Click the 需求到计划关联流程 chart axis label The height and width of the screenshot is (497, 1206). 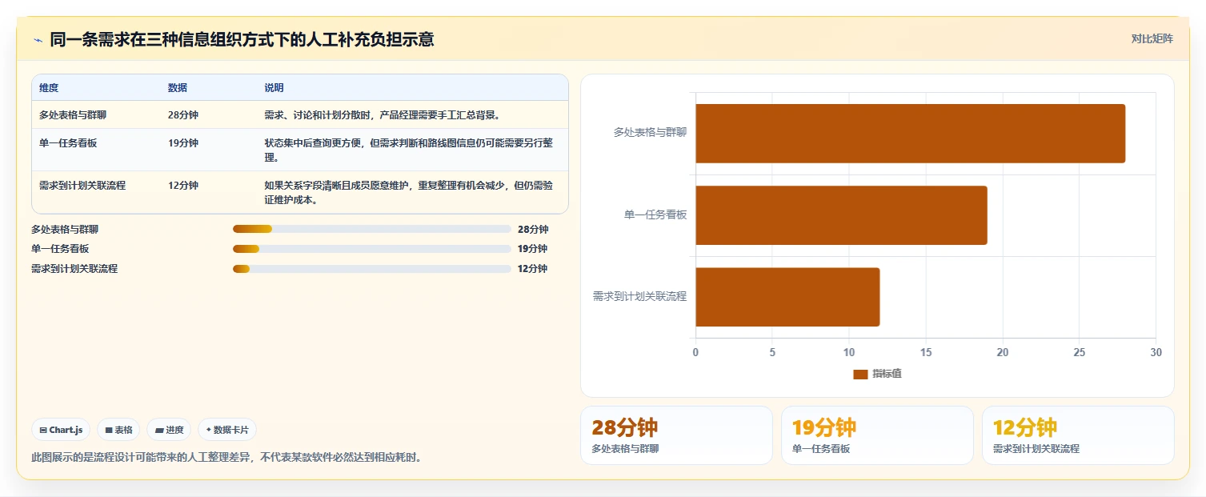pyautogui.click(x=639, y=296)
